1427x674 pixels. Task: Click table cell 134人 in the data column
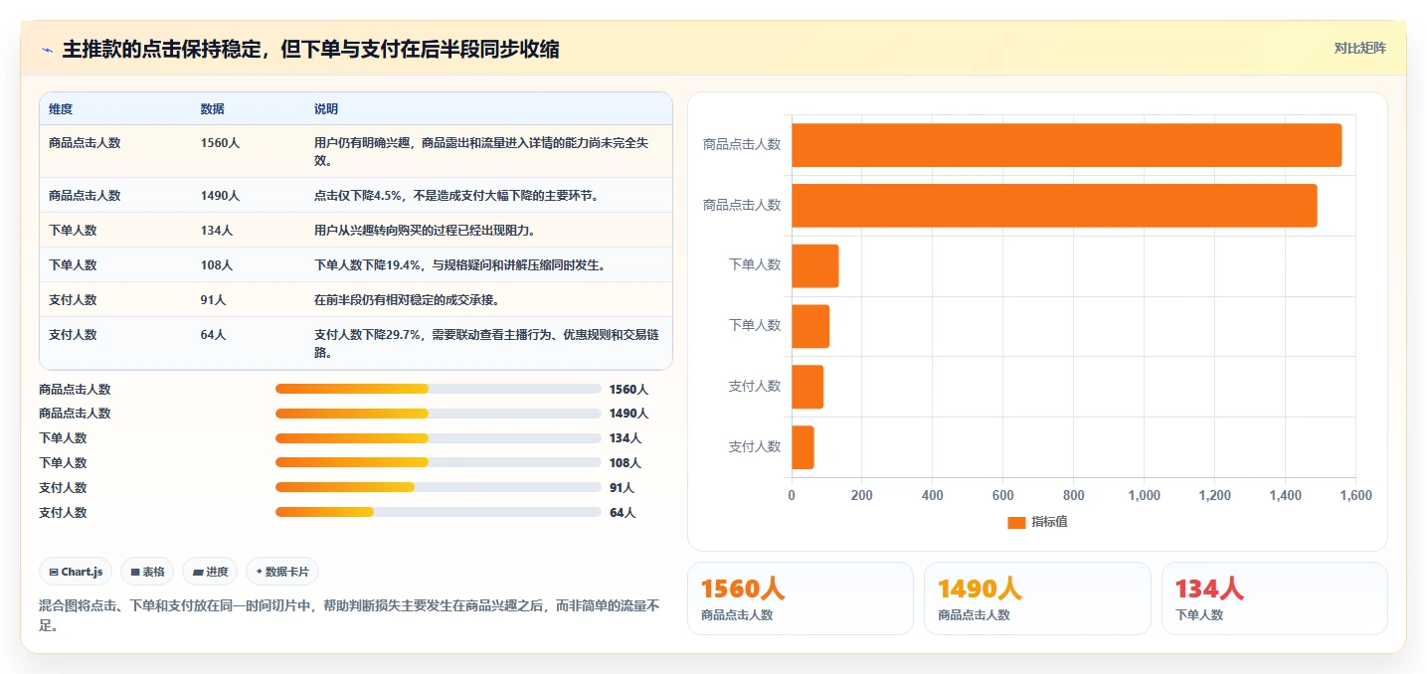[217, 231]
